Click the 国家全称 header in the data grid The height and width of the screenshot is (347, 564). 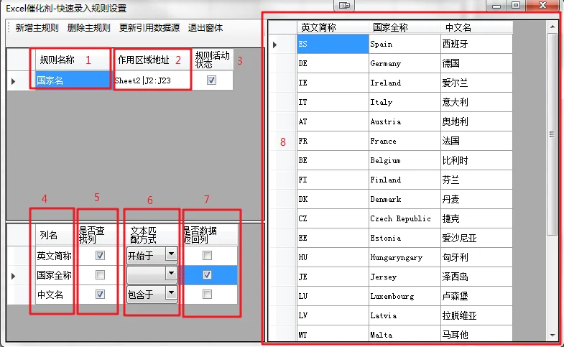point(404,27)
